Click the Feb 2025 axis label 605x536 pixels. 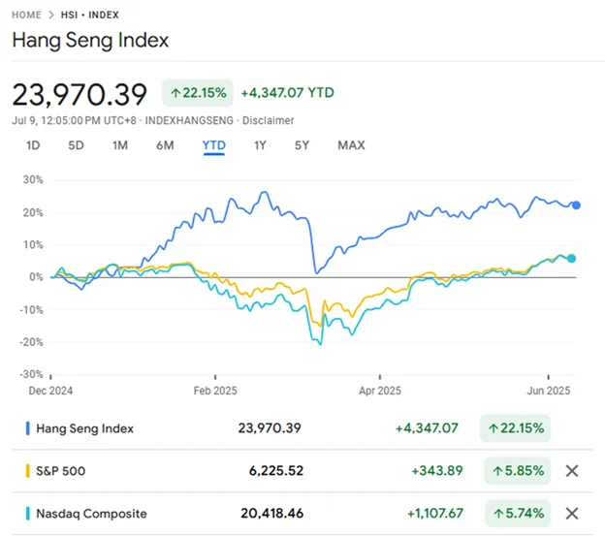tap(215, 391)
